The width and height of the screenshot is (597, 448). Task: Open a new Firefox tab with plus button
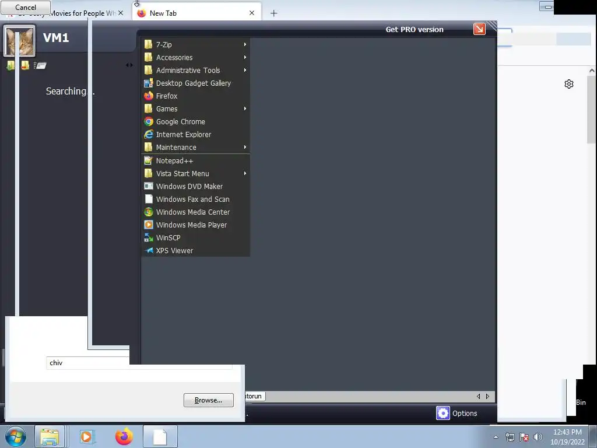(x=274, y=13)
